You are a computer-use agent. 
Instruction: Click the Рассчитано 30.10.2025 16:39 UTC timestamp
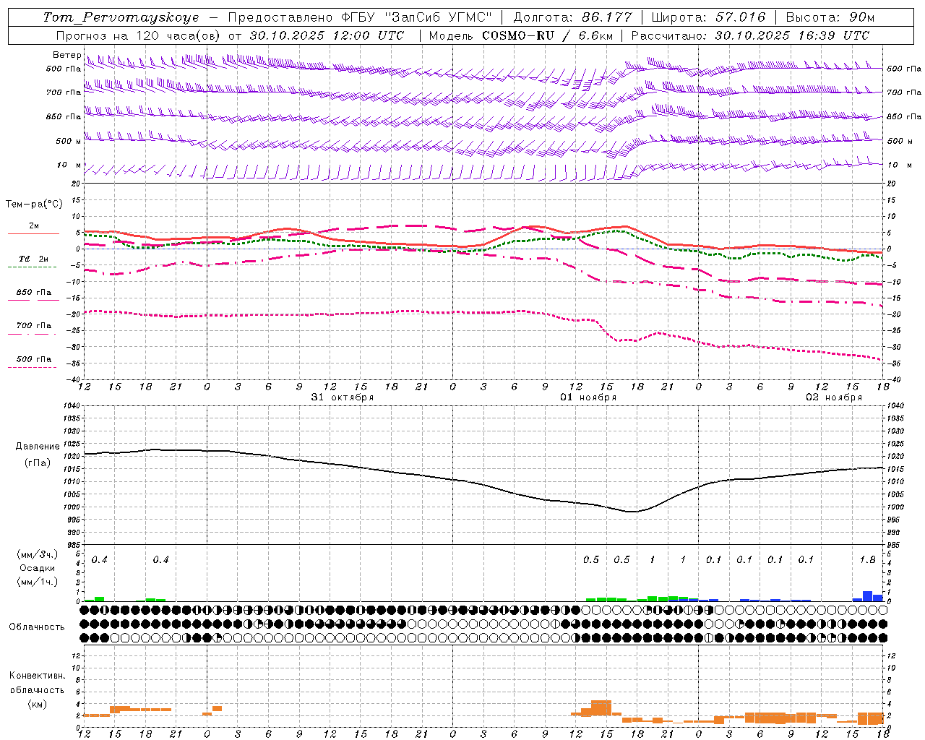click(x=750, y=35)
